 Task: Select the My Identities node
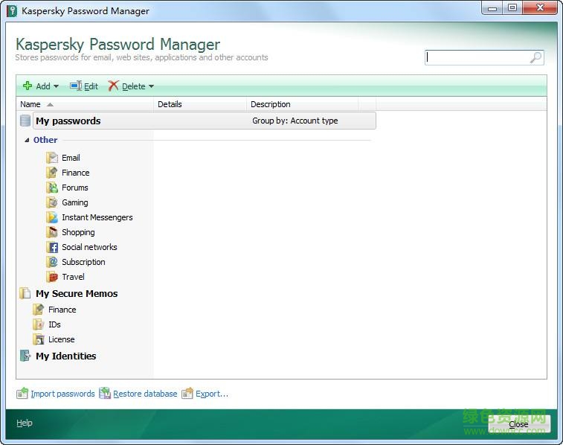click(x=65, y=356)
